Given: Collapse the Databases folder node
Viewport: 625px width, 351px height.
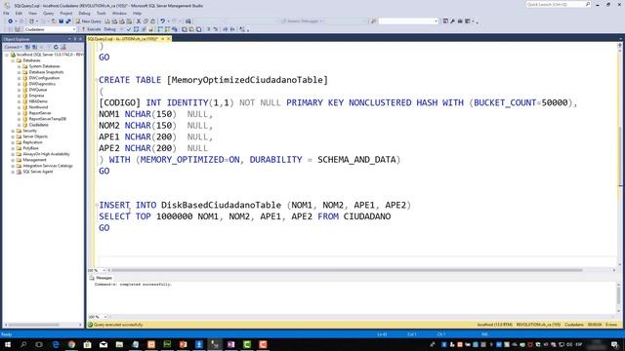Looking at the screenshot, I should [x=13, y=60].
